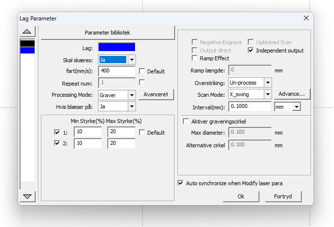Enable the Ramp Effect checkbox
This screenshot has width=334, height=227.
195,58
